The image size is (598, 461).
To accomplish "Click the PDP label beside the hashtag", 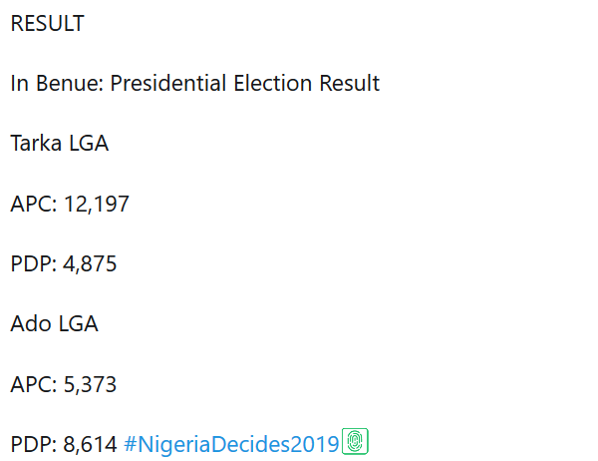I will pos(32,444).
